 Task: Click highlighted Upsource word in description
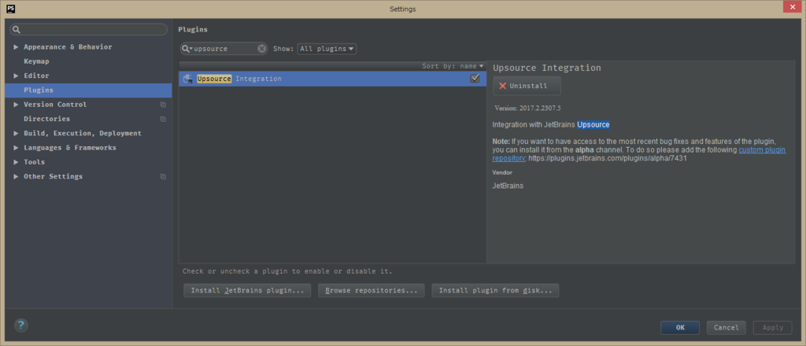(x=593, y=125)
